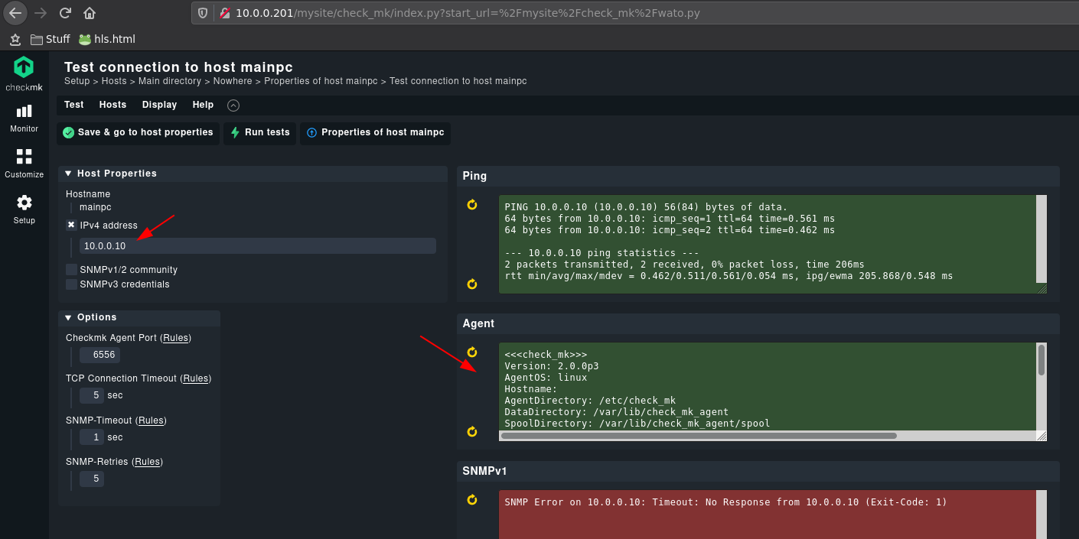Viewport: 1079px width, 539px height.
Task: Click the Run tests button
Action: (260, 133)
